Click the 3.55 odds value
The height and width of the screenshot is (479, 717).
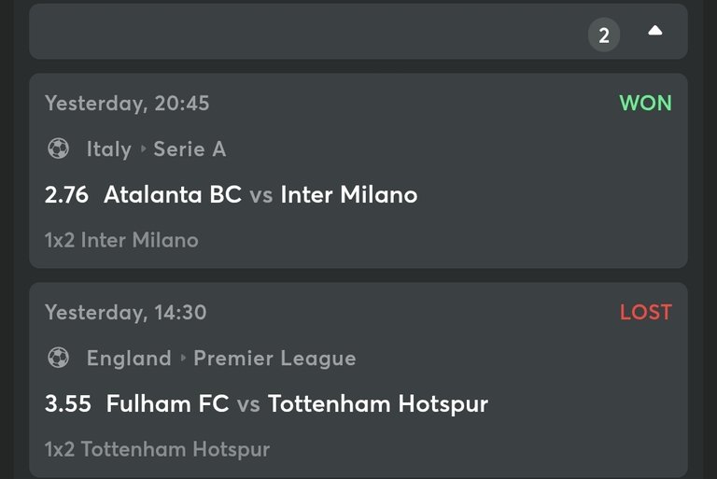pos(67,404)
